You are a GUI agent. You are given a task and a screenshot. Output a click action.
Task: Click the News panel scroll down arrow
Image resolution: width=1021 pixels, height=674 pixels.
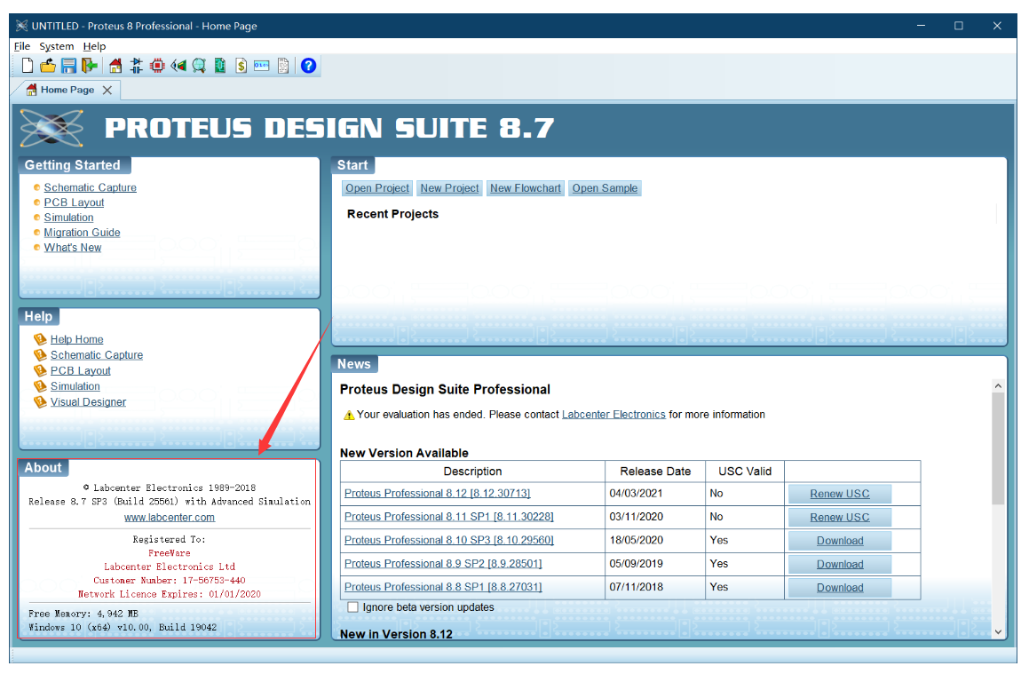click(998, 631)
